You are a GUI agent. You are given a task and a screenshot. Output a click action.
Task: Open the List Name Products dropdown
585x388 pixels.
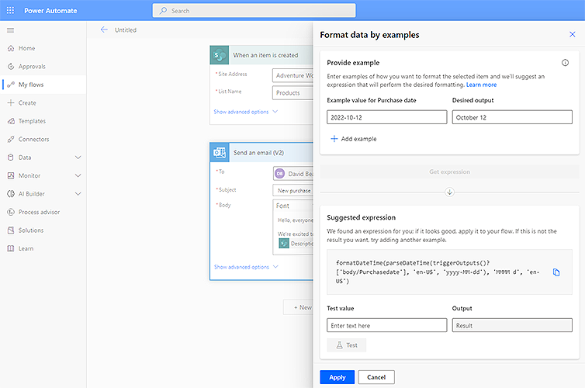point(292,93)
